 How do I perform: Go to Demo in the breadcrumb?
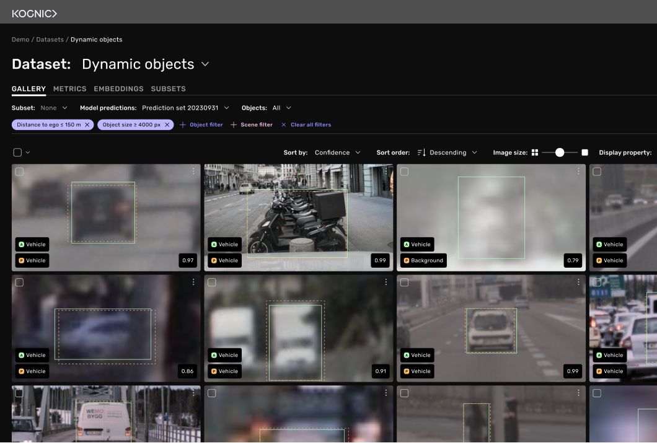pos(20,40)
